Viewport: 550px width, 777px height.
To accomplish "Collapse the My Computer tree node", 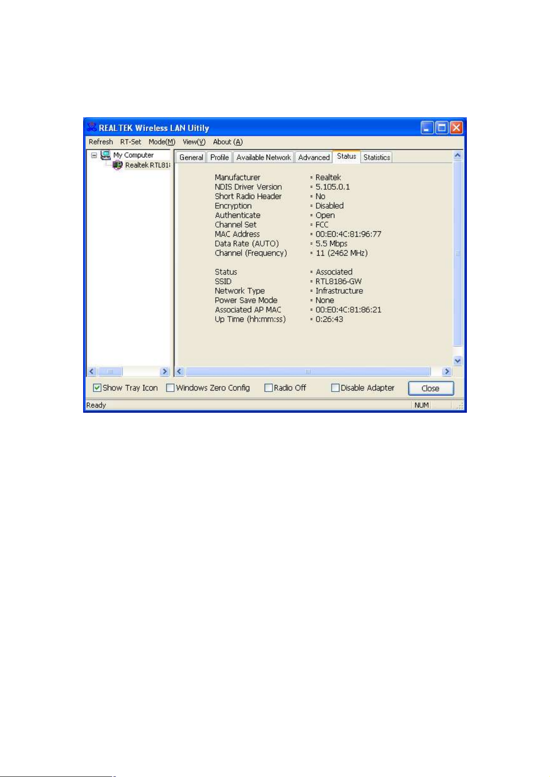I will pyautogui.click(x=94, y=156).
